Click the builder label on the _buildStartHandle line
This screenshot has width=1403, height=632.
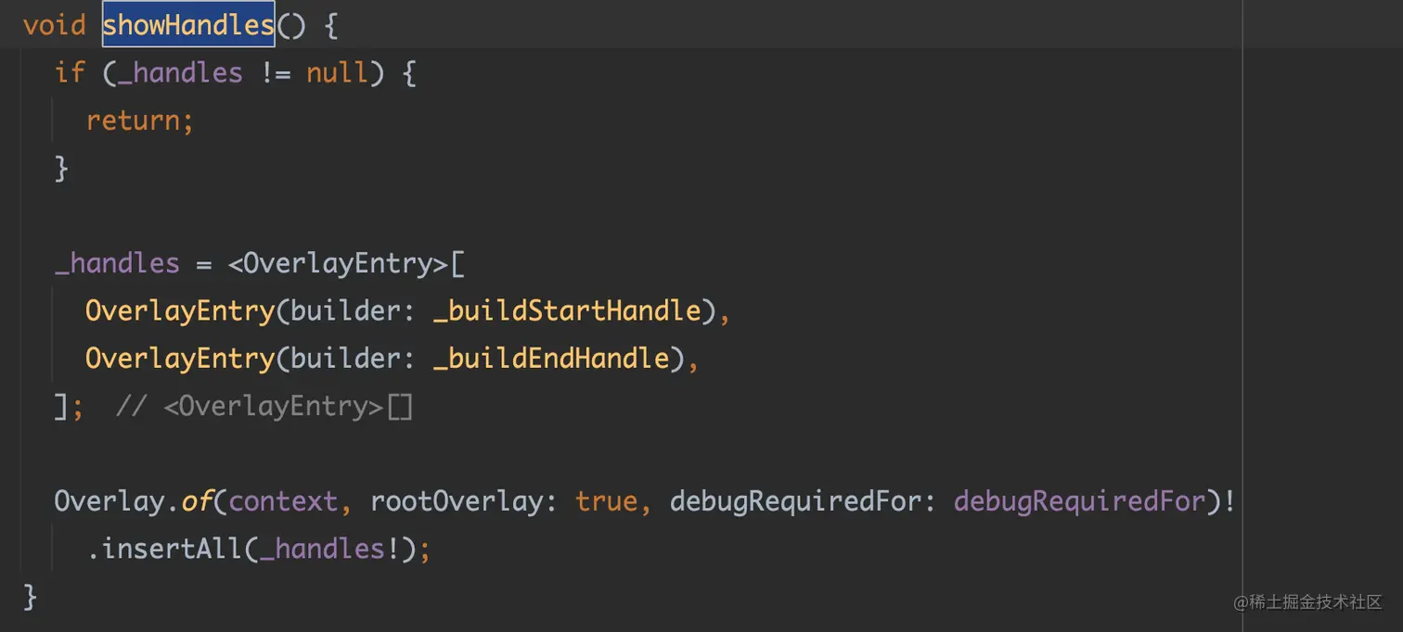coord(345,310)
